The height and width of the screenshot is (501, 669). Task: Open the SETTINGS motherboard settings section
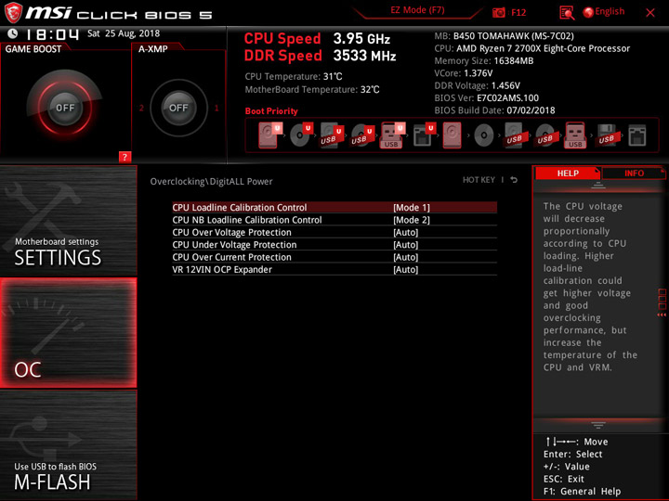tap(68, 221)
